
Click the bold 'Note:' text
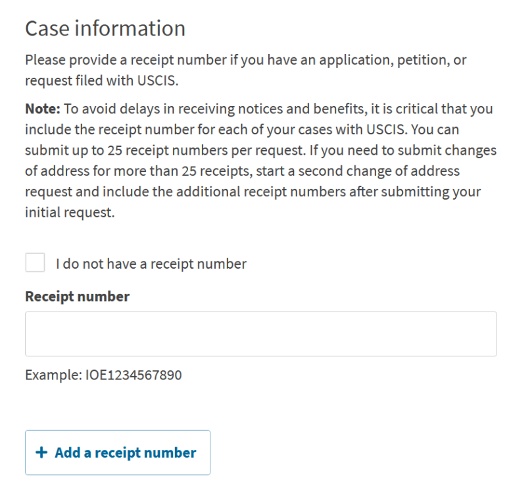coord(42,109)
